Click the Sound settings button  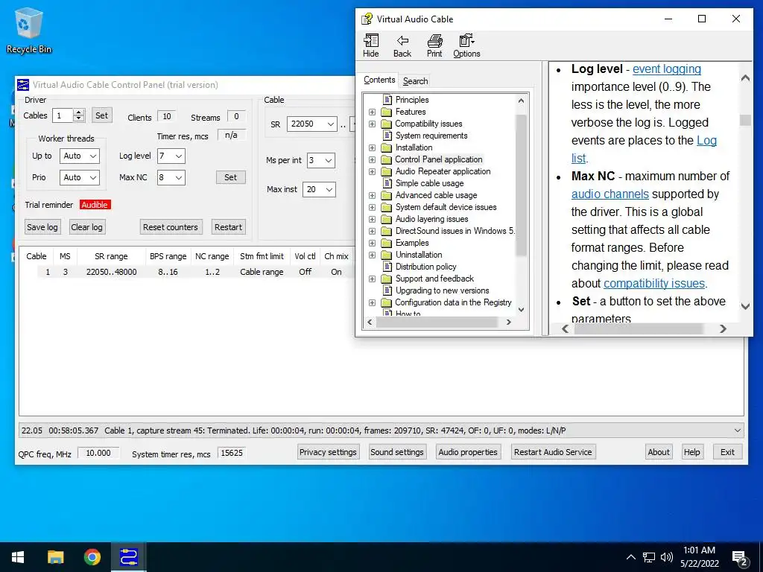397,452
